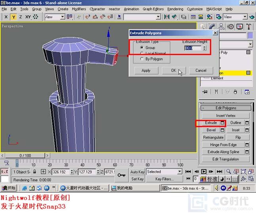Open the Display panel tab
256x214 pixels.
[x=239, y=27]
